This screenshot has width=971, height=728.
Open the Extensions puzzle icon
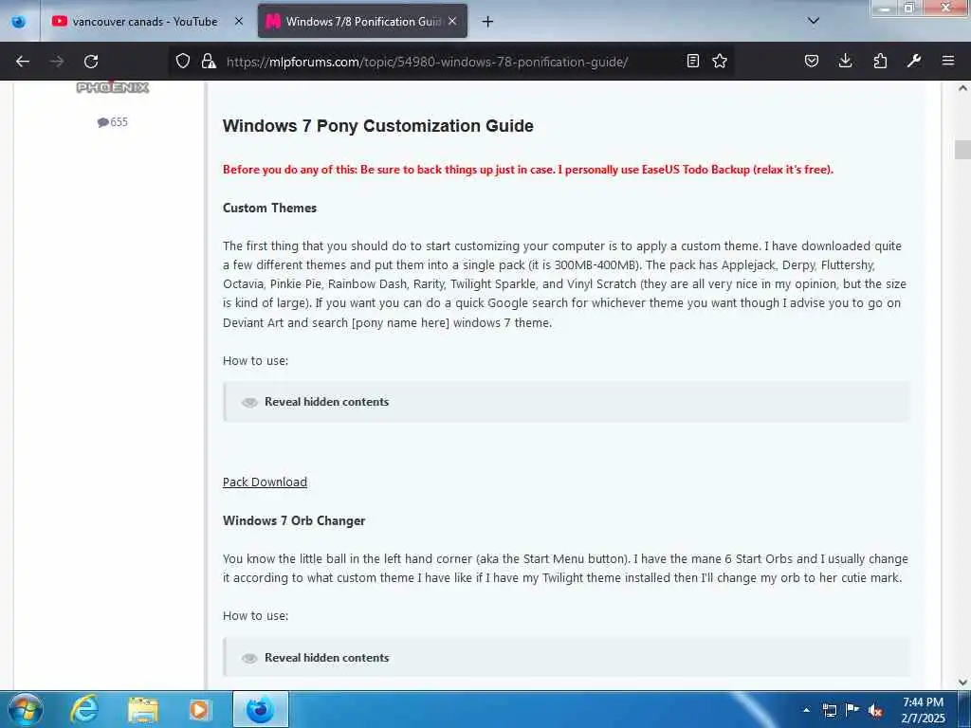[880, 61]
